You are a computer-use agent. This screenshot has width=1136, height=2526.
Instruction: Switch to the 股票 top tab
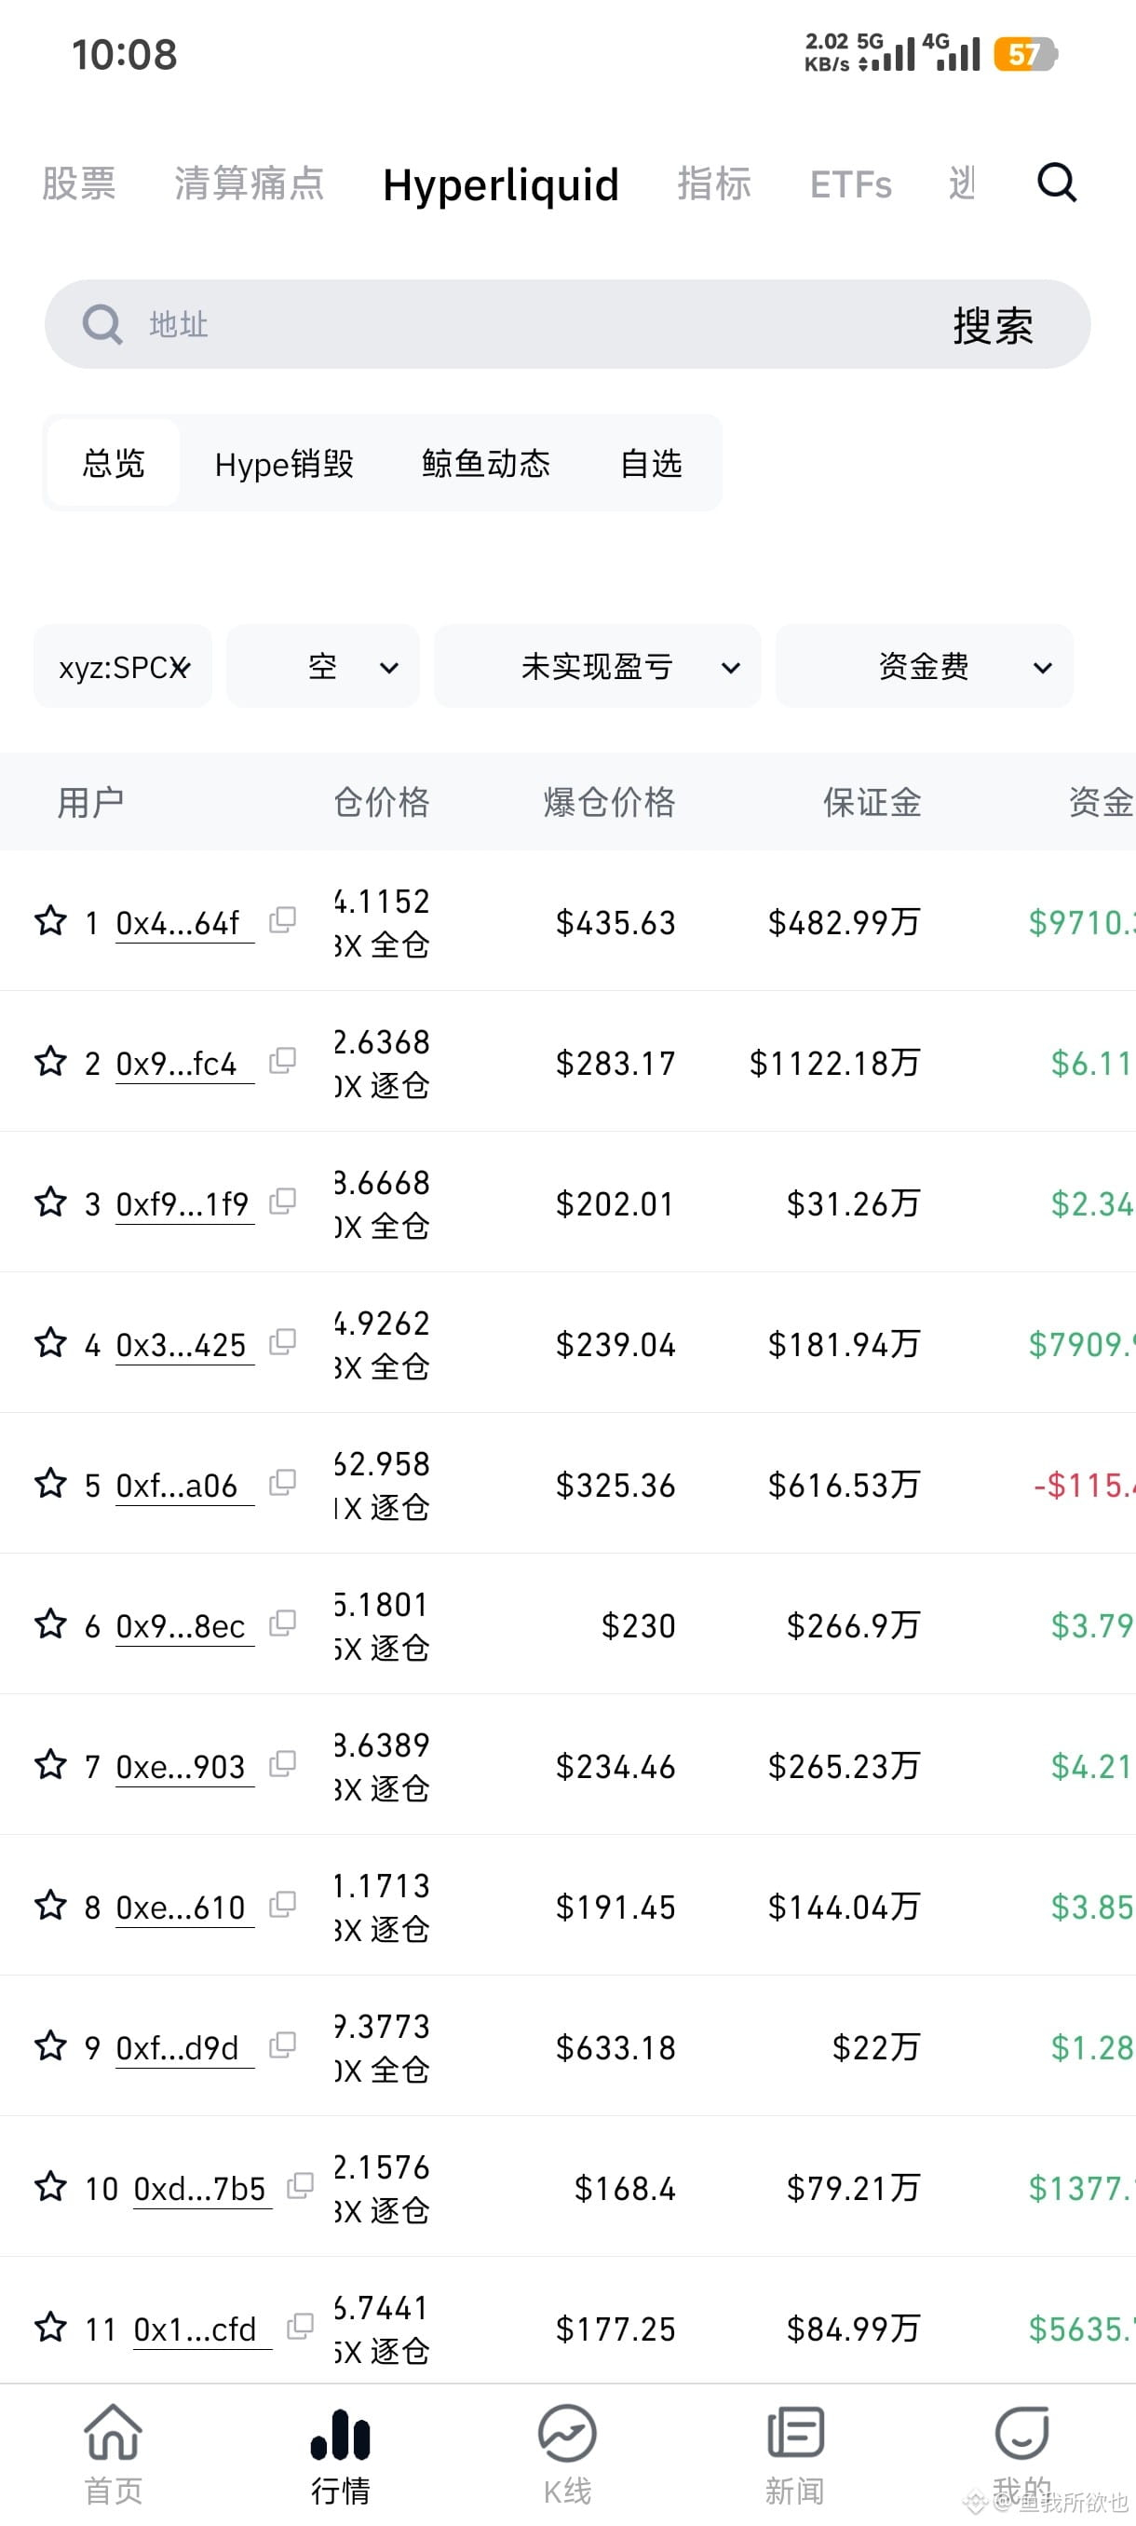coord(78,183)
